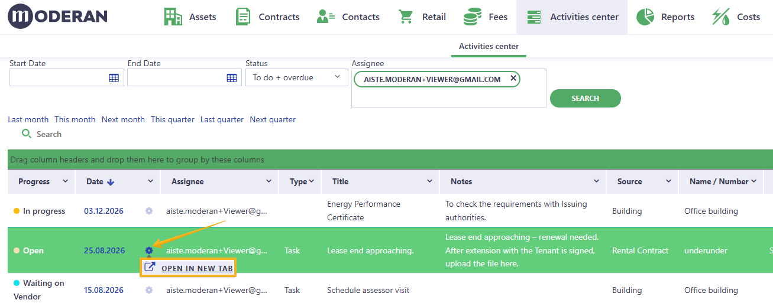Image resolution: width=773 pixels, height=303 pixels.
Task: Filter by Next month
Action: pos(123,119)
